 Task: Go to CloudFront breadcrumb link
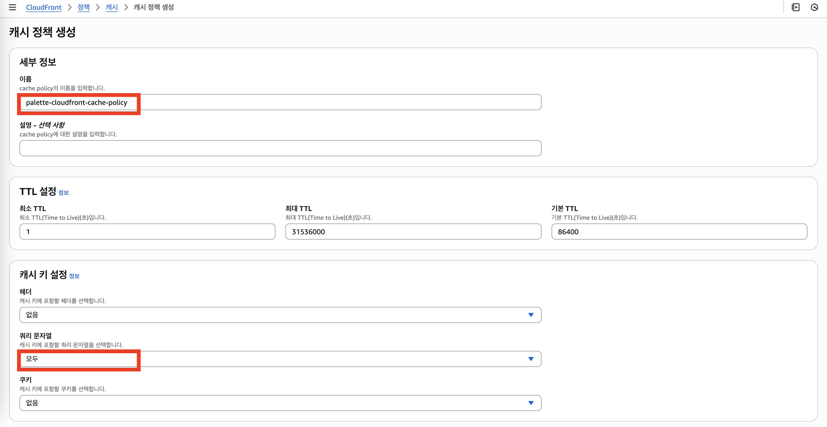click(x=44, y=7)
